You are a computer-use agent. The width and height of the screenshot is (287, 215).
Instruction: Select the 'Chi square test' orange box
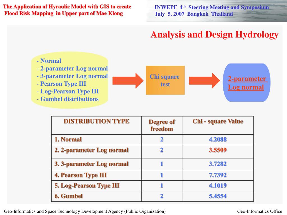pyautogui.click(x=165, y=80)
